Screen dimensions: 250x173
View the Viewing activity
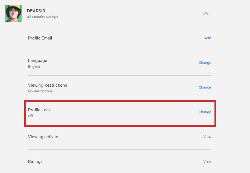point(207,137)
